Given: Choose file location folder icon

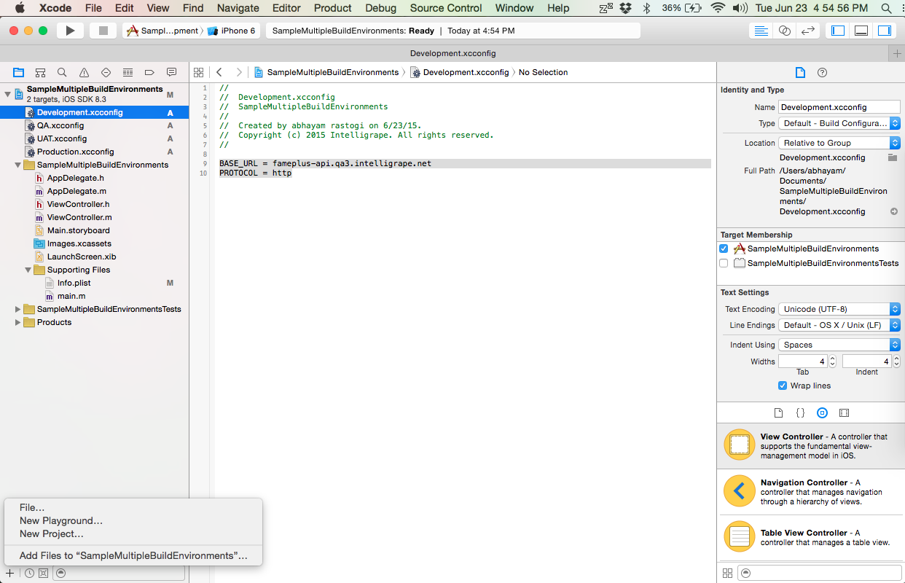Looking at the screenshot, I should click(893, 157).
